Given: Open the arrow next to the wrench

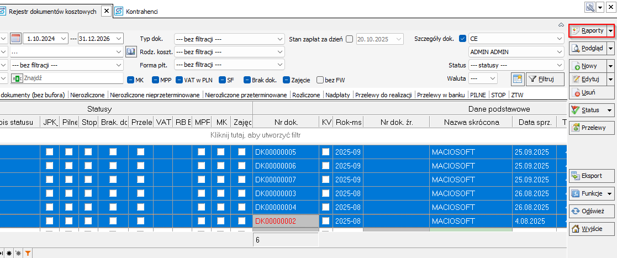Looking at the screenshot, I should tap(600, 8).
